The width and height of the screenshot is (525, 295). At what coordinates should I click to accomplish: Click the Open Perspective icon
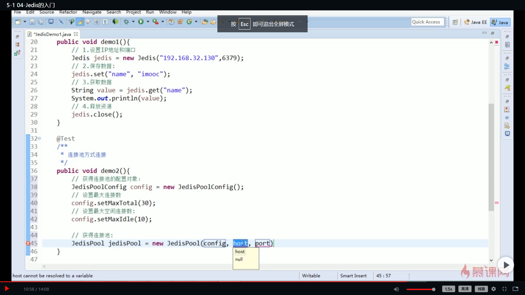click(x=455, y=22)
